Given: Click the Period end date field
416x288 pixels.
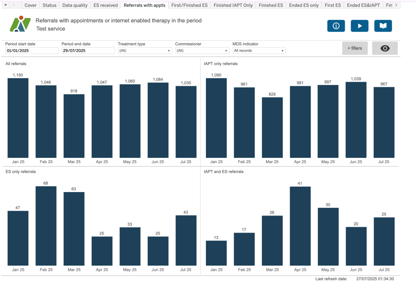Looking at the screenshot, I should click(88, 51).
